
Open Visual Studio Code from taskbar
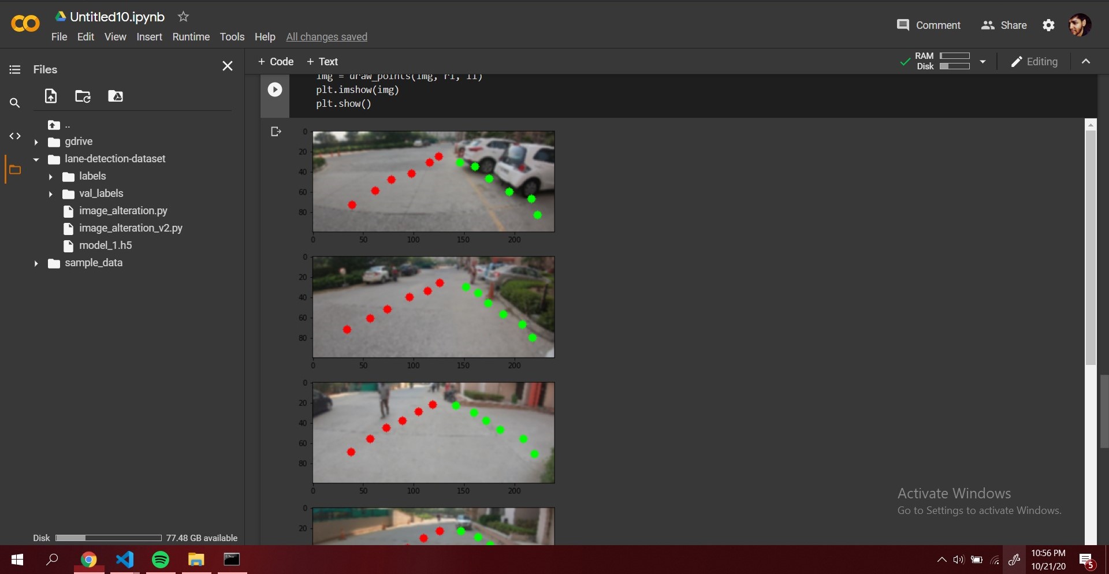(125, 560)
